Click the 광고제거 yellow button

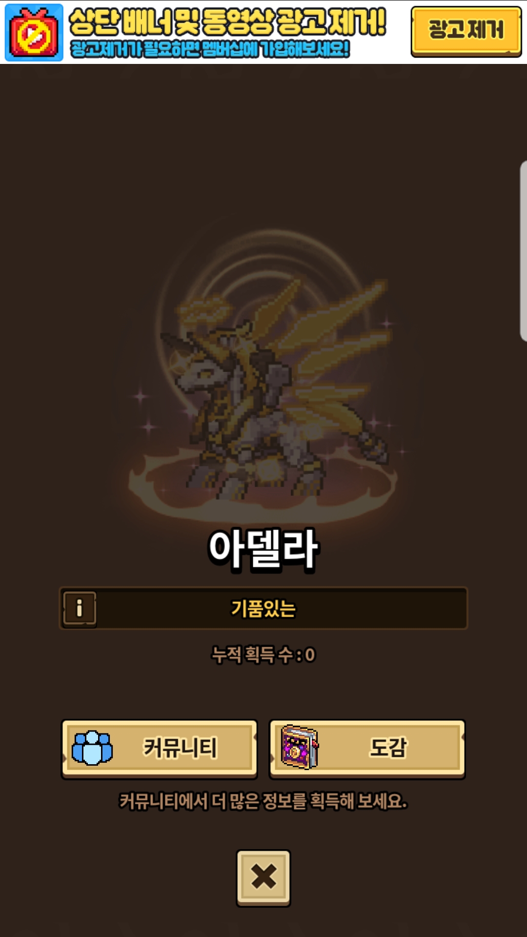[x=466, y=31]
